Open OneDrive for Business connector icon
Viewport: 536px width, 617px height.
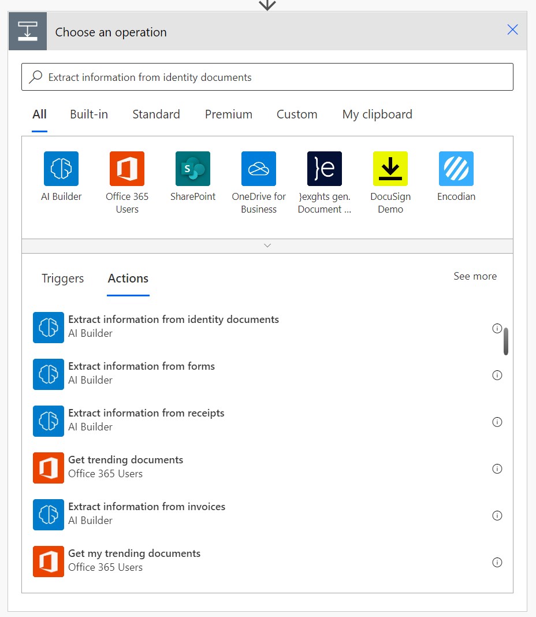[259, 169]
